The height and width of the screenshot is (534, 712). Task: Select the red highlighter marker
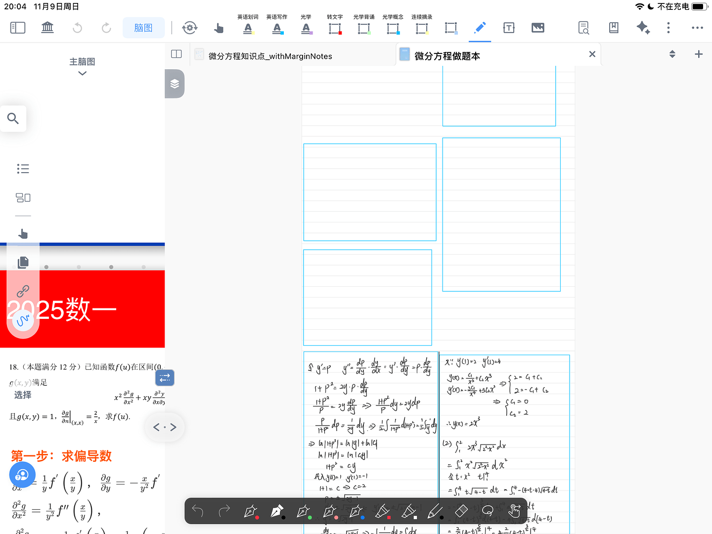click(x=382, y=511)
